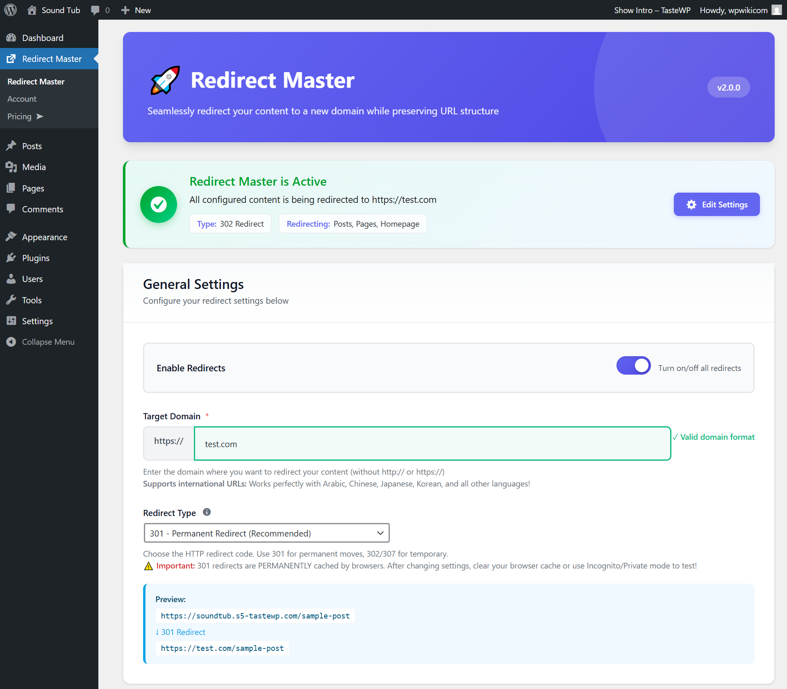Click the Pages icon in sidebar
The height and width of the screenshot is (689, 787).
point(11,188)
